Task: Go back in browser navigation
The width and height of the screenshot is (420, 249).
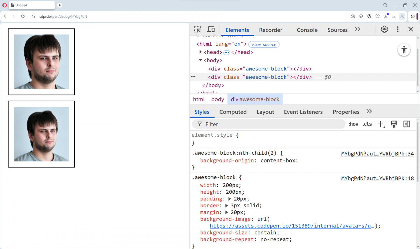Action: pyautogui.click(x=5, y=16)
